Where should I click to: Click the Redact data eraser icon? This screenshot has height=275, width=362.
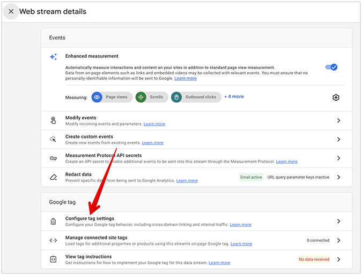click(53, 177)
